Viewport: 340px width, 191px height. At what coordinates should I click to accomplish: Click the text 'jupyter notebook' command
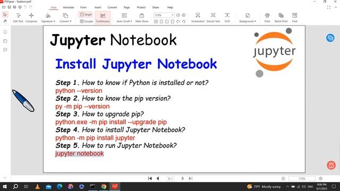79,153
